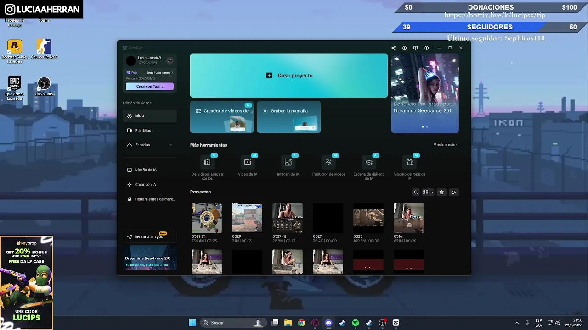Open project thumbnail '0327 (1)'

click(x=288, y=218)
